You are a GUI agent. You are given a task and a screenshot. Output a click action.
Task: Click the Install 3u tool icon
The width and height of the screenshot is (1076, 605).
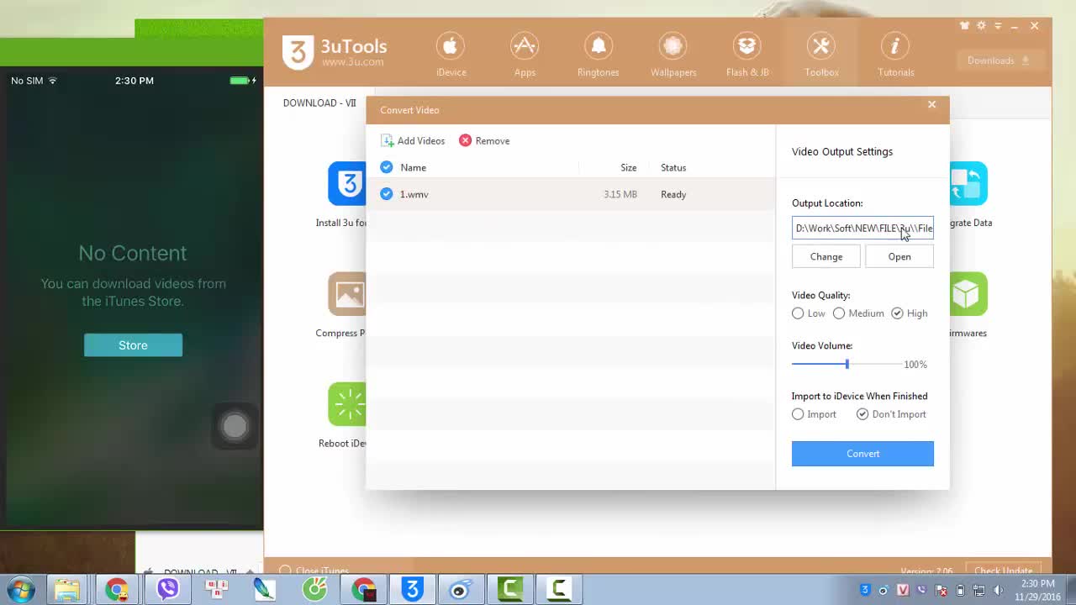coord(347,183)
